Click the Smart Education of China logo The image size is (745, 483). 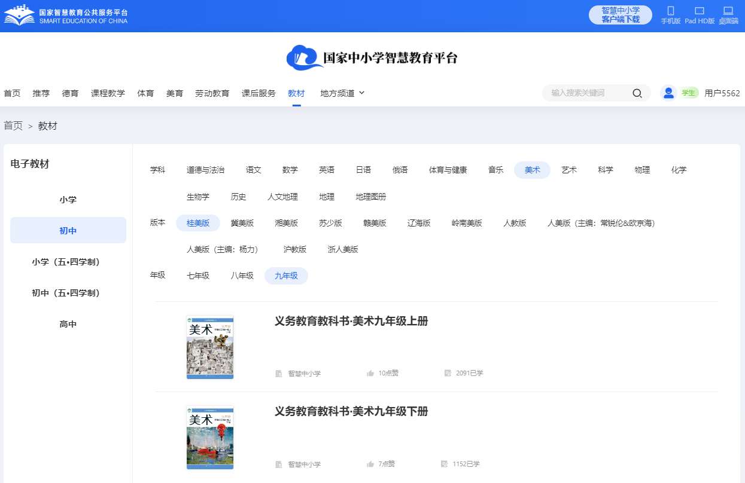pos(66,16)
